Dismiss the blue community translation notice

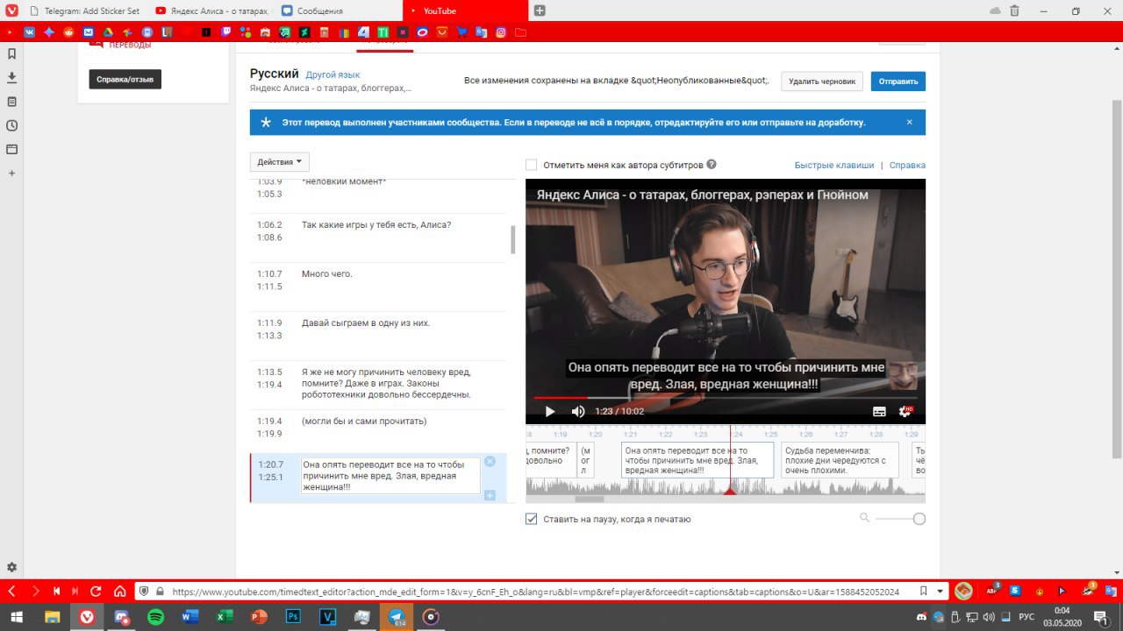(x=909, y=122)
